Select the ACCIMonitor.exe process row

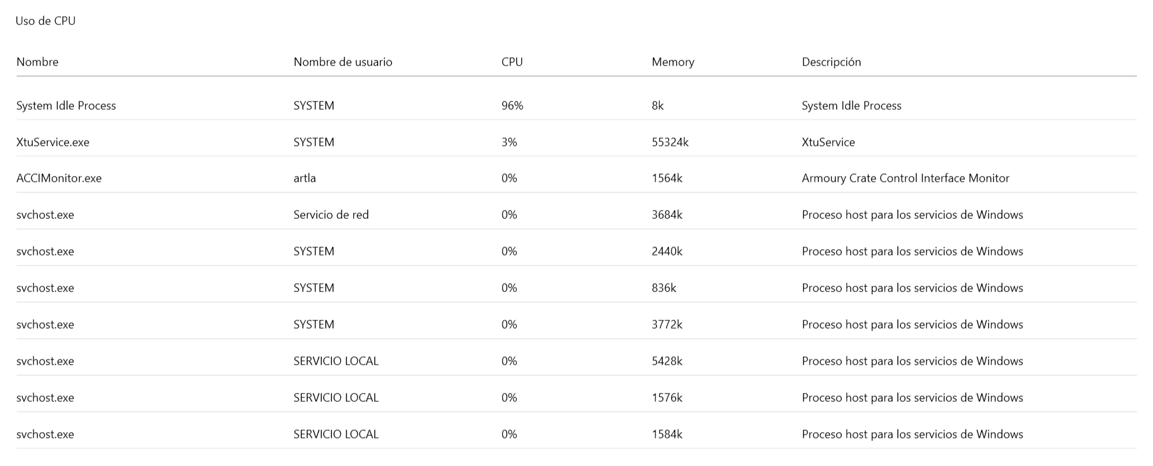pos(576,178)
